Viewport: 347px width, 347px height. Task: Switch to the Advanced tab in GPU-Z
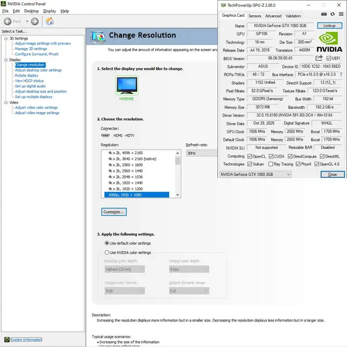pyautogui.click(x=273, y=16)
